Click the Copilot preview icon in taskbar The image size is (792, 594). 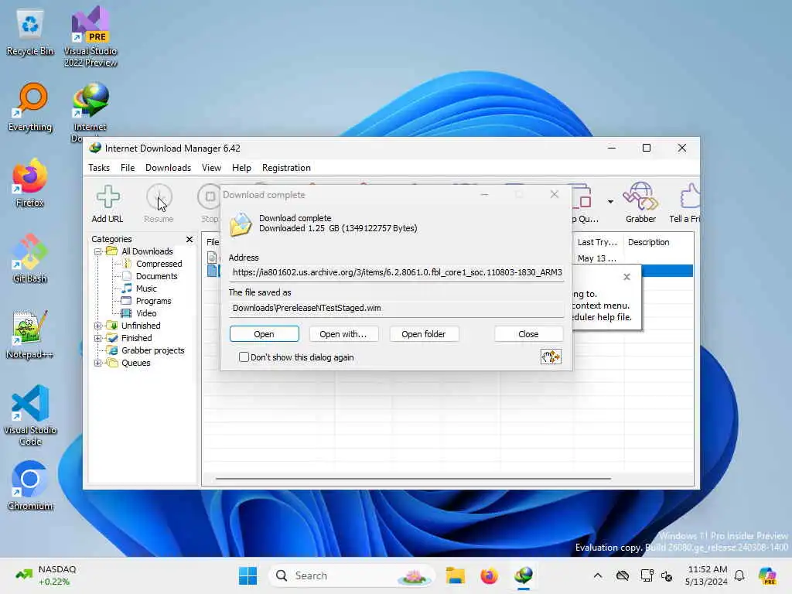click(767, 575)
